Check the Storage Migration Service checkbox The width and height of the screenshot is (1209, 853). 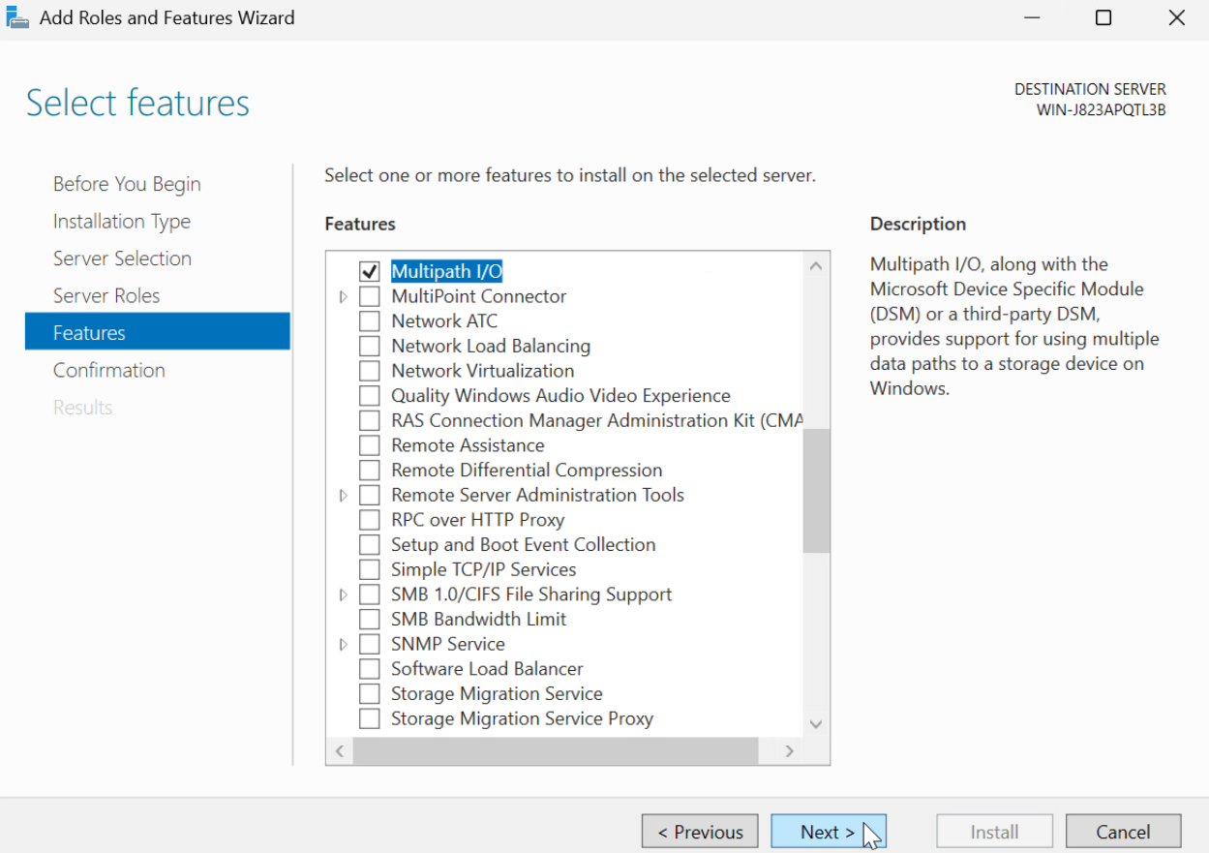click(x=370, y=694)
